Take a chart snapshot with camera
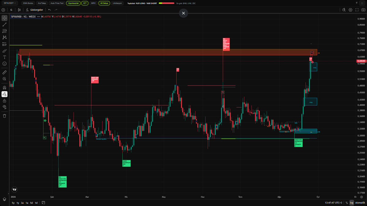The width and height of the screenshot is (367, 206). 363,10
